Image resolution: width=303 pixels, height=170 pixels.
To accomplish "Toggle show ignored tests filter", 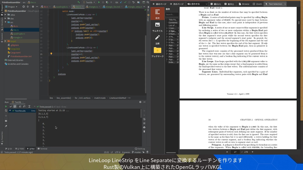I will click(x=15, y=106).
